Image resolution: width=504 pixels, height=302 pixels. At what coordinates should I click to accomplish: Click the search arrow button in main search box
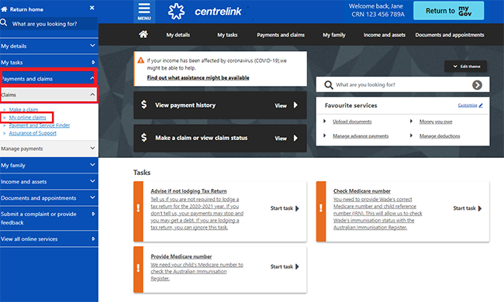click(477, 84)
